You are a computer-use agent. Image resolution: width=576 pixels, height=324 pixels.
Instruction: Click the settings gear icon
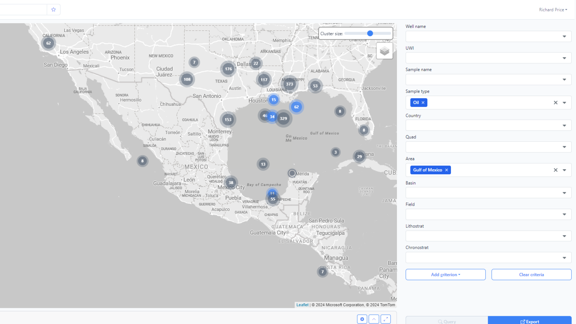362,319
